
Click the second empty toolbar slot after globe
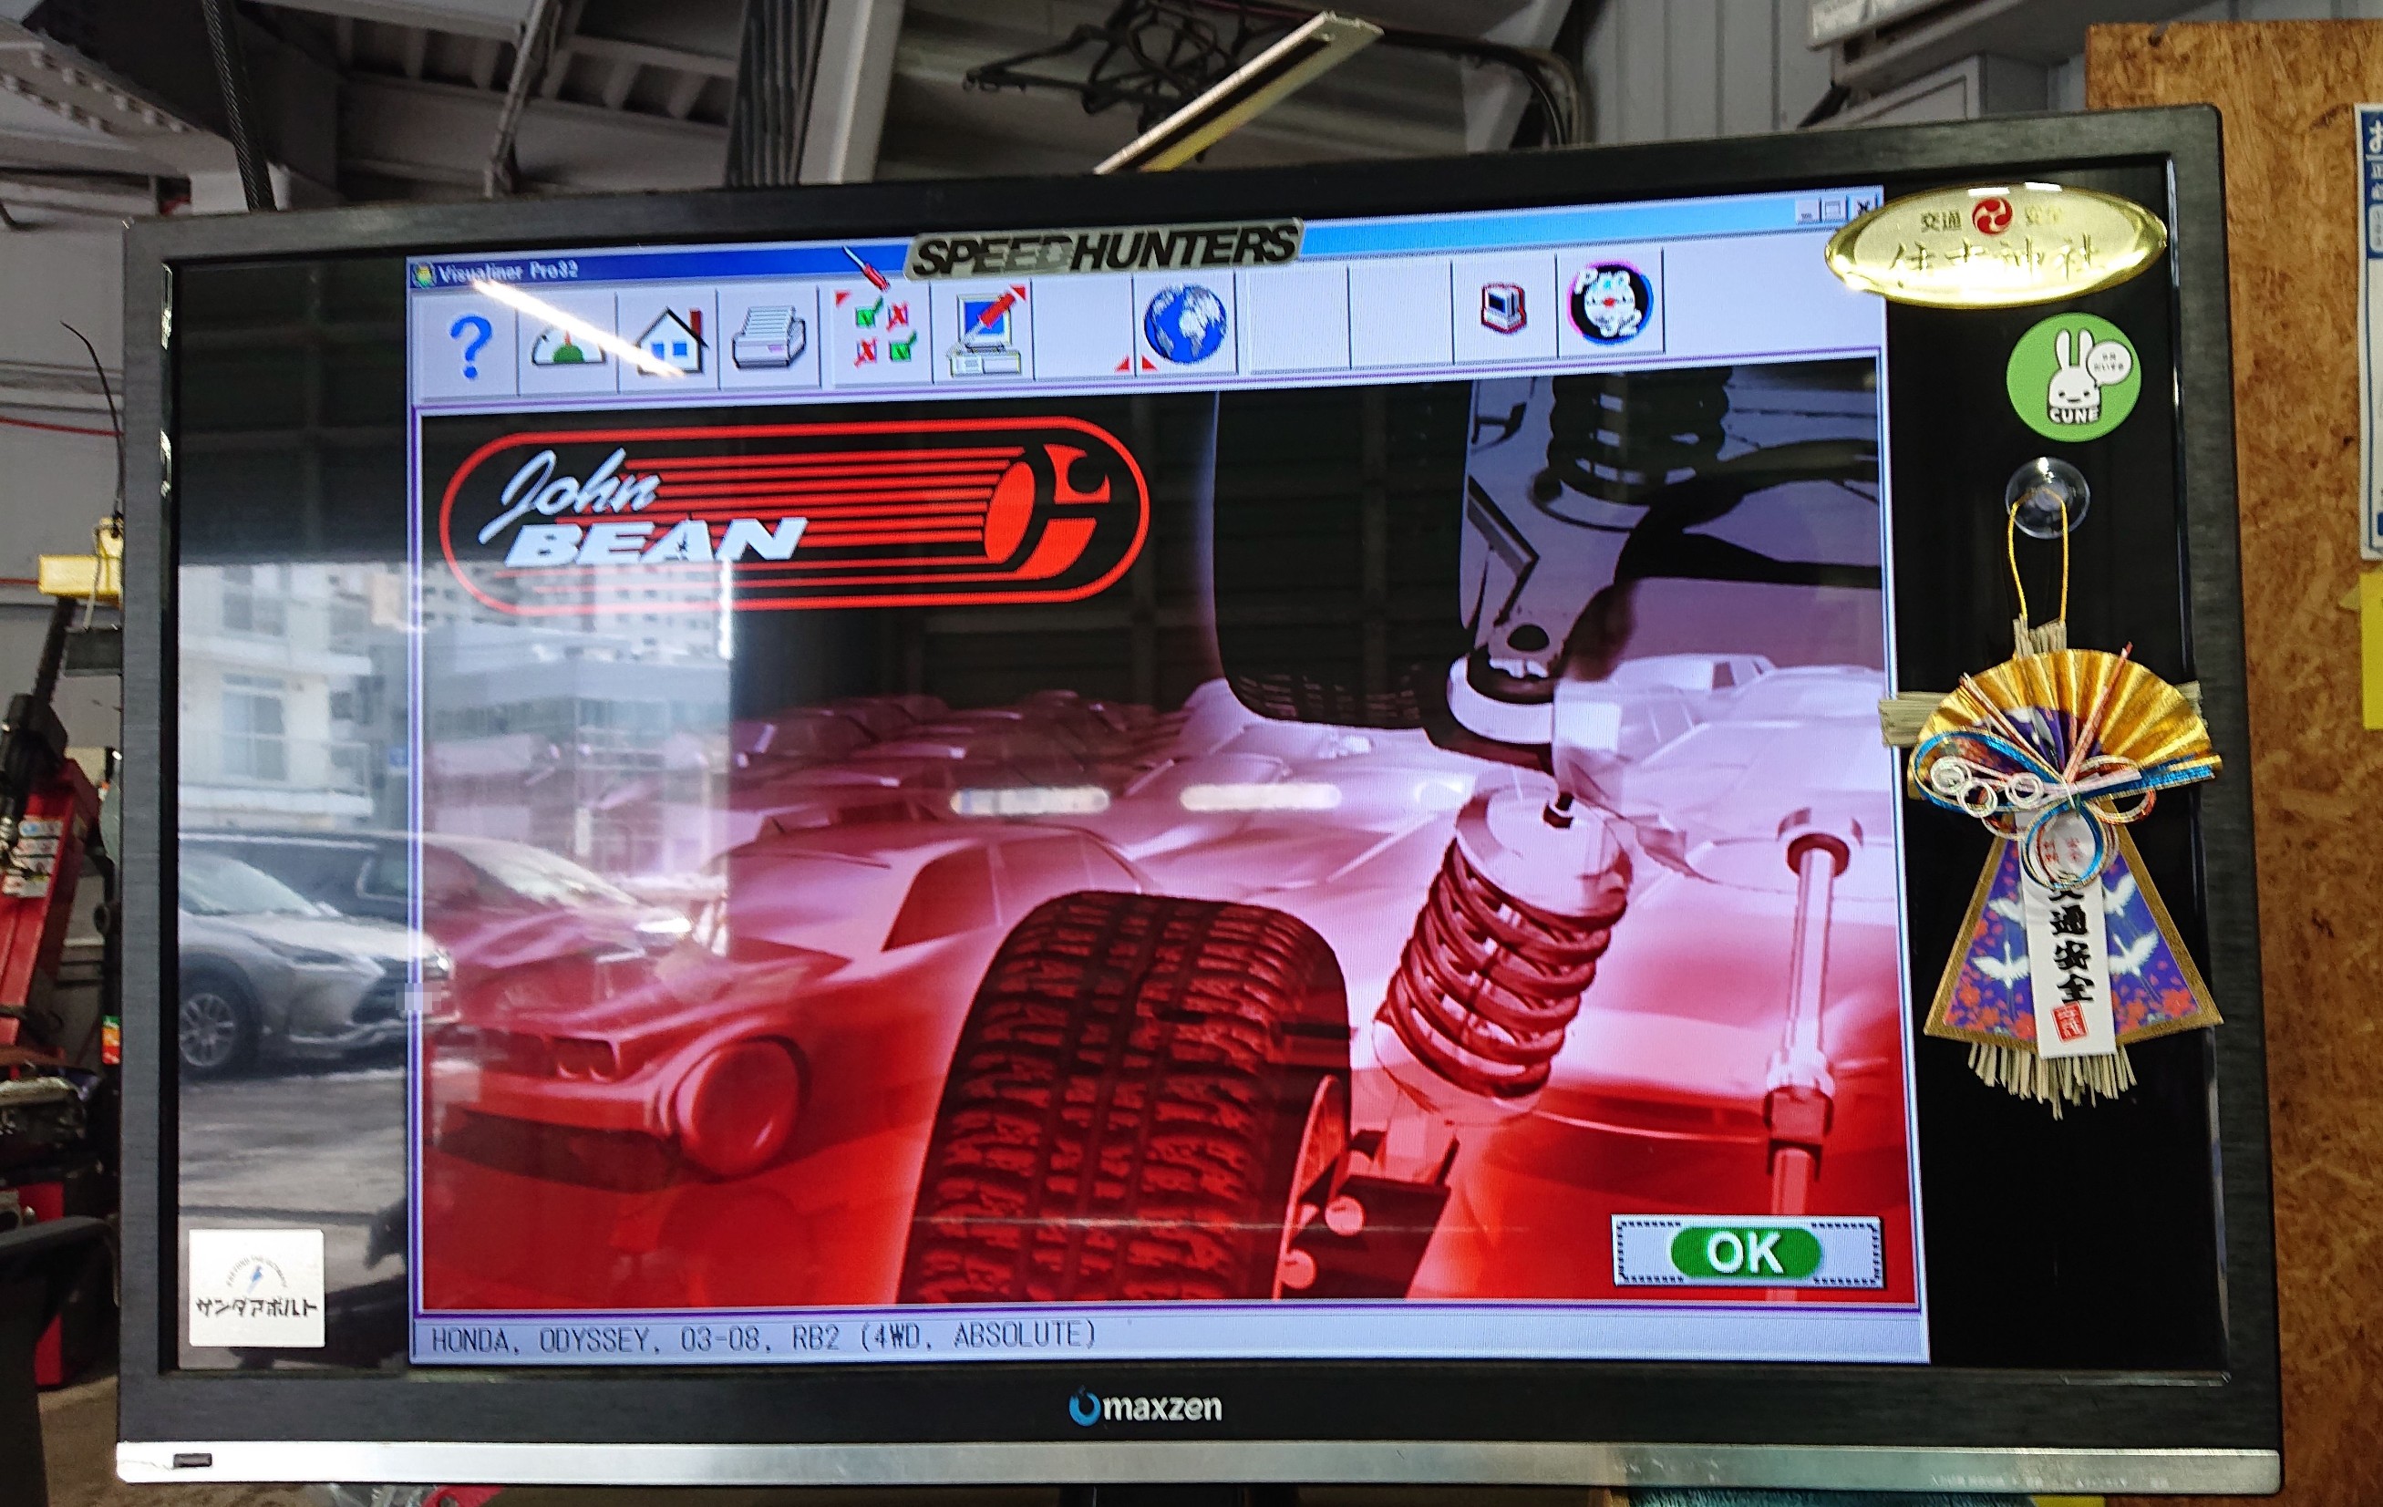pos(1399,316)
